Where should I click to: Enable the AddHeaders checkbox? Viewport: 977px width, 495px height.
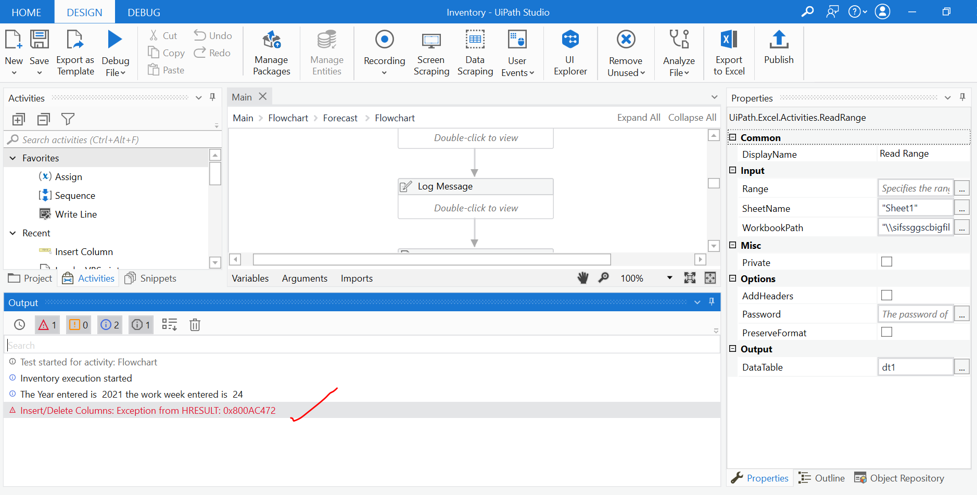click(x=886, y=295)
